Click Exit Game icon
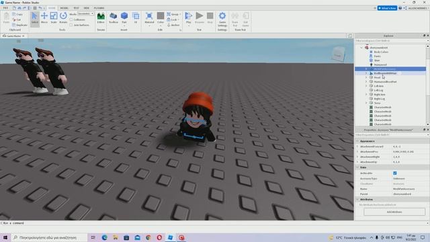430x242 pixels. [245, 19]
